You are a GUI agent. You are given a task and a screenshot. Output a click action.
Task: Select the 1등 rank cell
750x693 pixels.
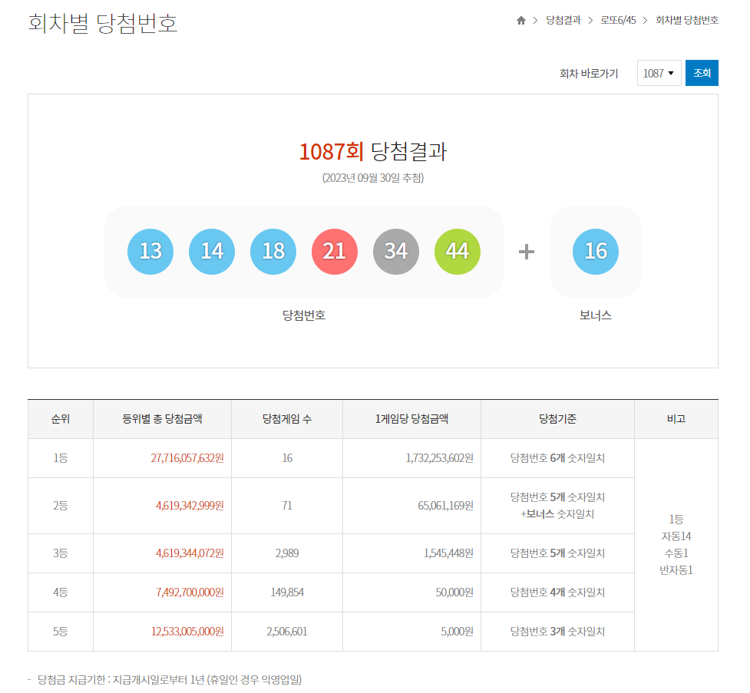coord(61,458)
